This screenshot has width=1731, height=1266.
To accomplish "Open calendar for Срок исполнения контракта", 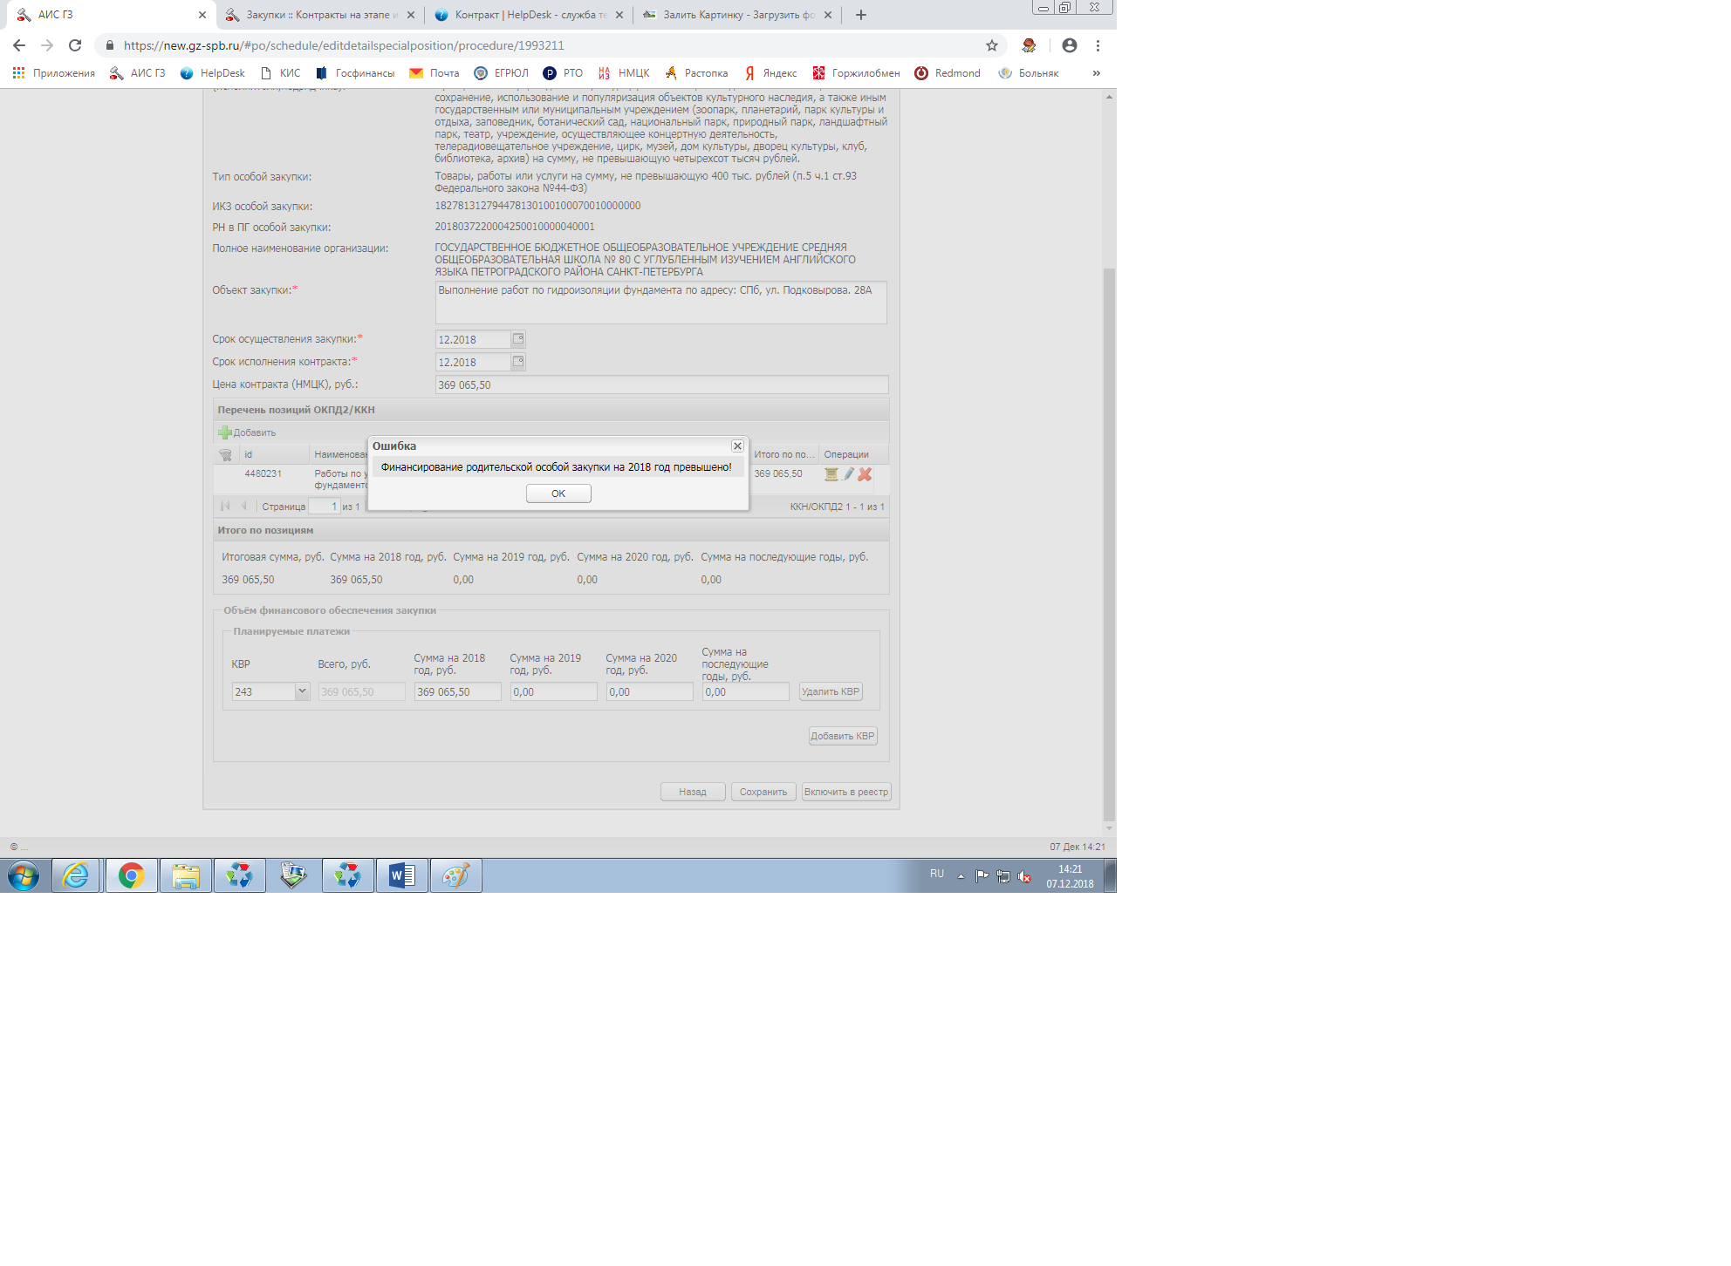I will point(518,362).
